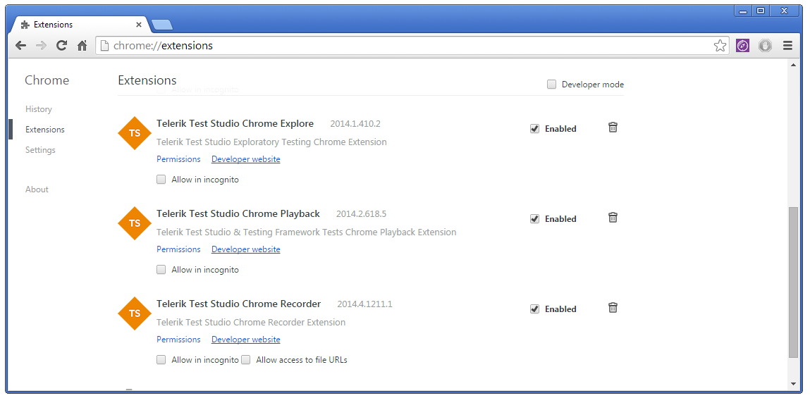Viewport: 810px width, 398px height.
Task: Click the Exploratory Testing Chrome Extension description
Action: tap(271, 142)
